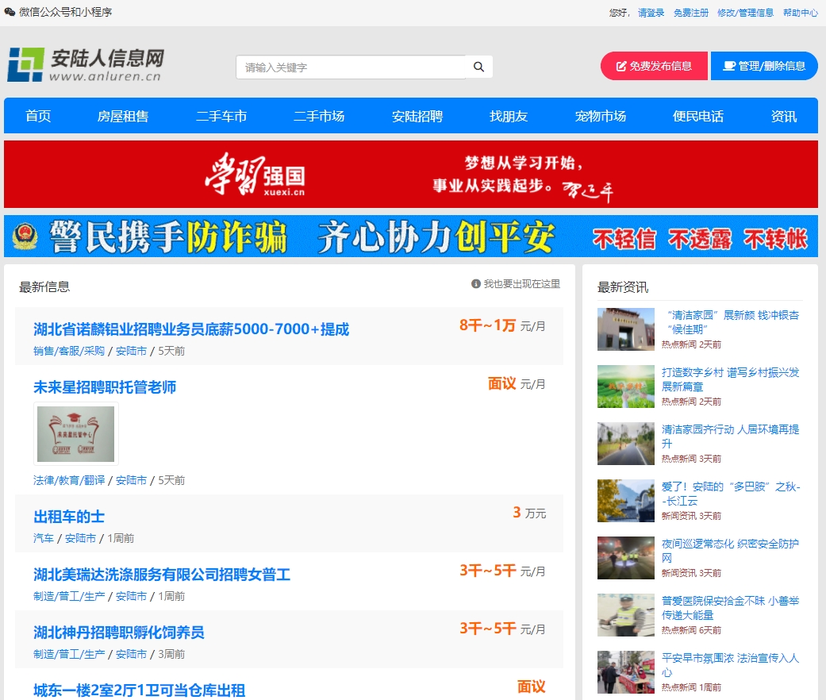Open news "清洁家园"展新颜 钱冲银杏
The height and width of the screenshot is (700, 826).
pyautogui.click(x=732, y=322)
